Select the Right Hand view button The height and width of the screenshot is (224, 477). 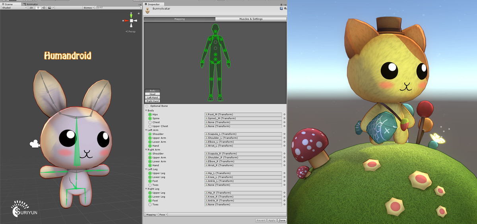pyautogui.click(x=152, y=101)
